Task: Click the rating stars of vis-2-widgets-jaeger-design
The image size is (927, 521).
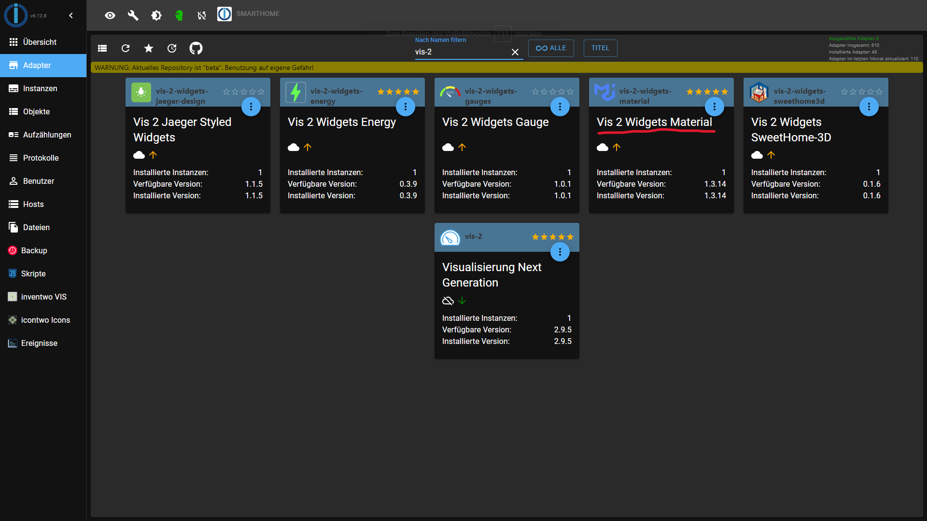Action: click(244, 92)
